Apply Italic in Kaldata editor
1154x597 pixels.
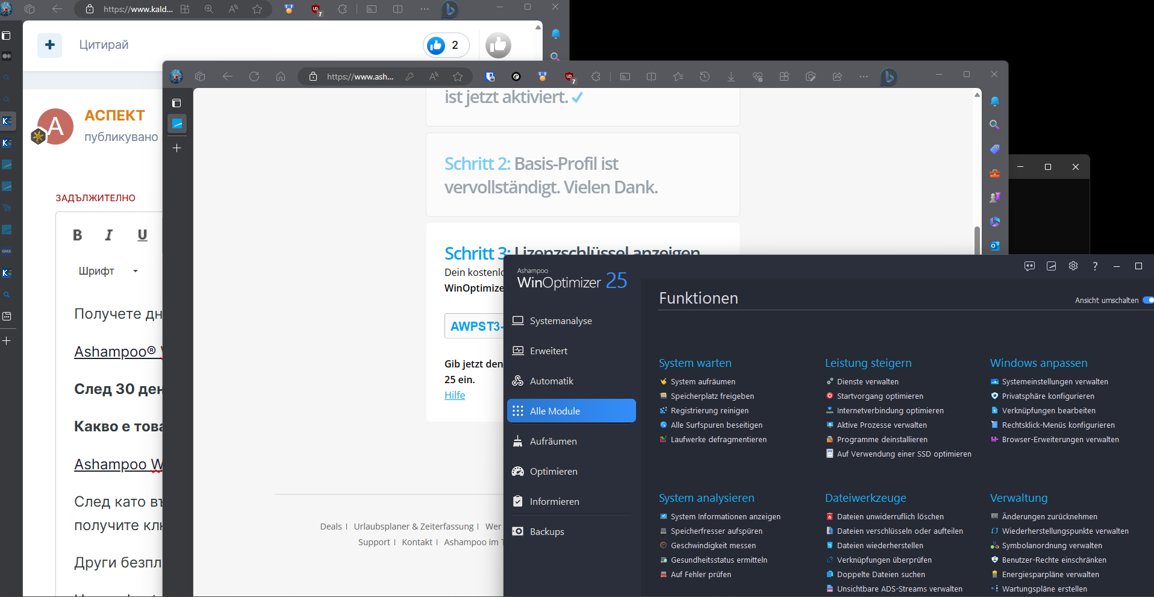(x=109, y=235)
